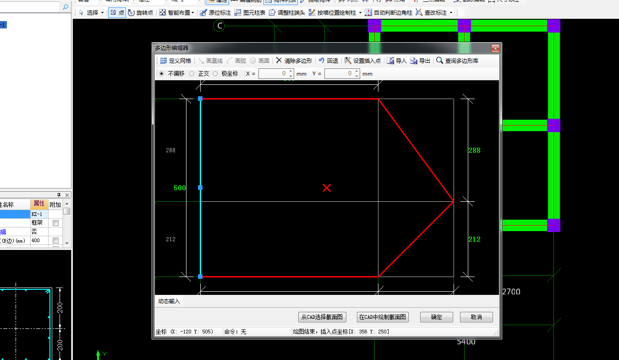This screenshot has height=360, width=619.
Task: Click the green 500 dimension label
Action: point(180,188)
